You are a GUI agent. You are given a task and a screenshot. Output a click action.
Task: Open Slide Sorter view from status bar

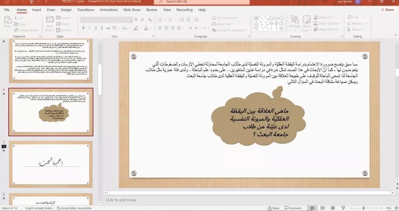pyautogui.click(x=322, y=208)
